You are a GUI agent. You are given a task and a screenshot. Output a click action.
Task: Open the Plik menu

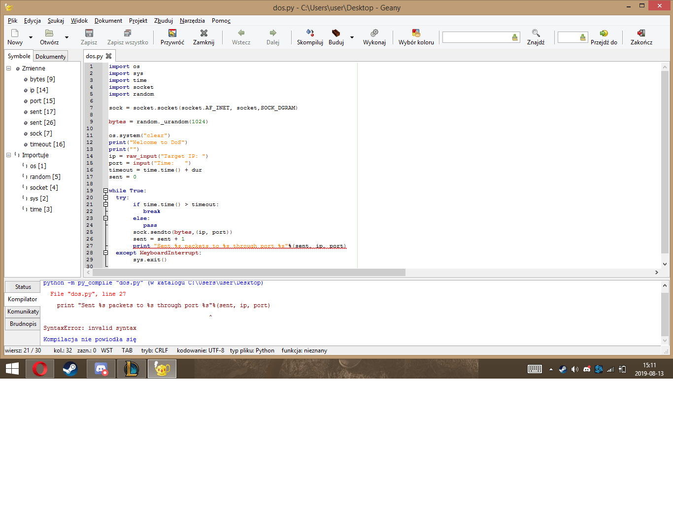coord(12,21)
